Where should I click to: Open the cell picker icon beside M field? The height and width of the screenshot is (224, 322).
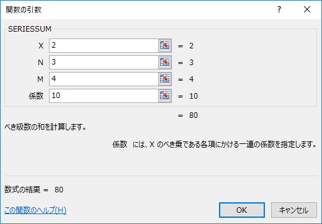point(165,79)
